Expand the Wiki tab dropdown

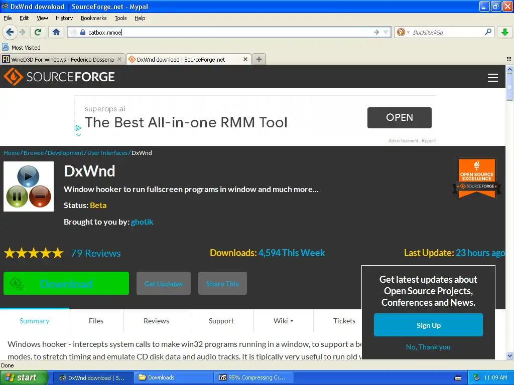[x=284, y=321]
